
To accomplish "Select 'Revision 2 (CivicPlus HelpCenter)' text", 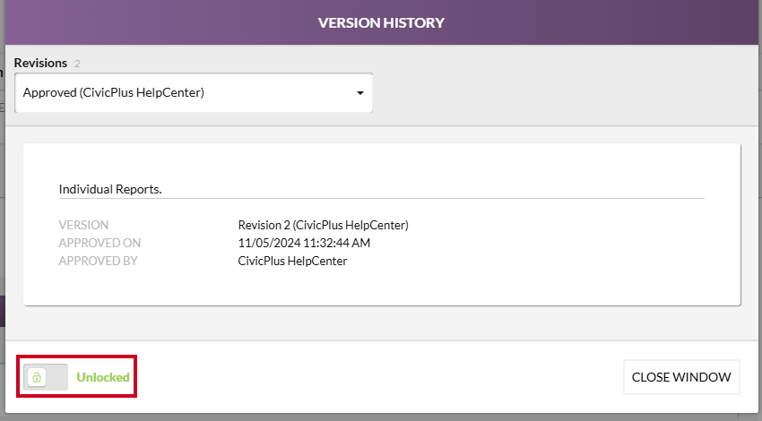I will [x=323, y=226].
